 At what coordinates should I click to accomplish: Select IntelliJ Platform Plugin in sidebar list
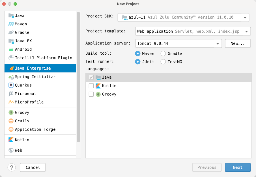40,58
